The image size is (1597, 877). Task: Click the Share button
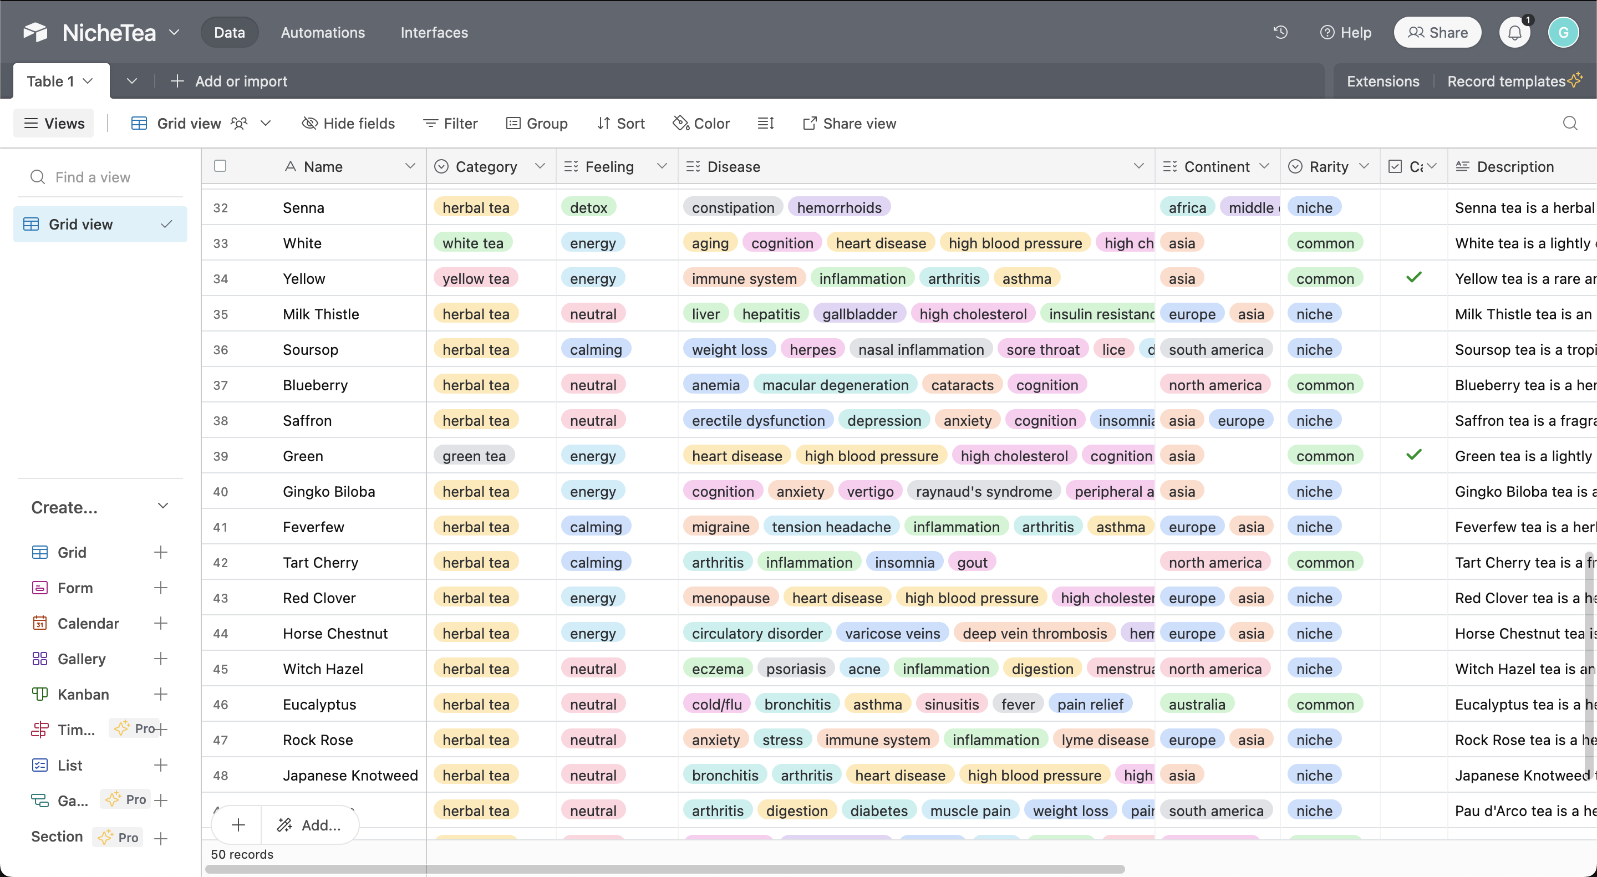pyautogui.click(x=1437, y=32)
